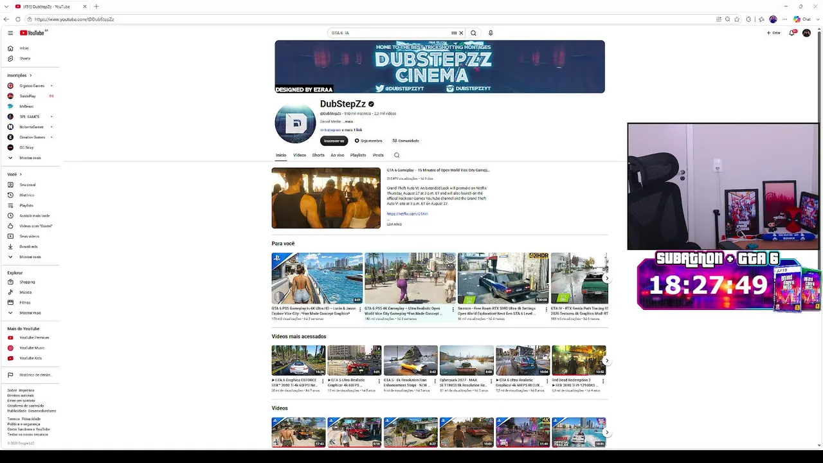
Task: Open the Você section chevron
Action: [x=21, y=174]
